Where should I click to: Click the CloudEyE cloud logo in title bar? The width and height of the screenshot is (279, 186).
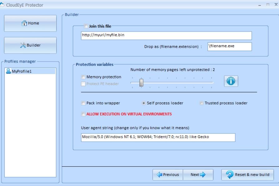[x=2, y=5]
